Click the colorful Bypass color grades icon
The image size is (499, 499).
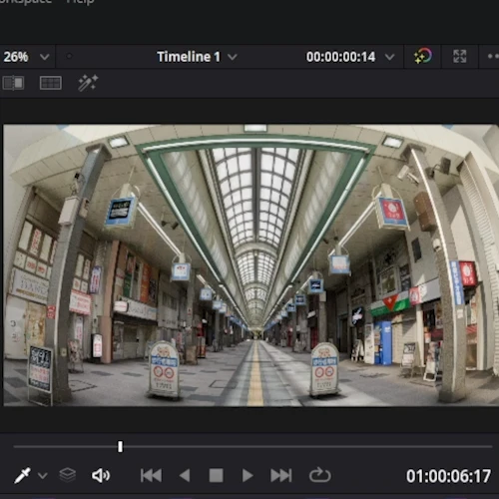point(423,56)
